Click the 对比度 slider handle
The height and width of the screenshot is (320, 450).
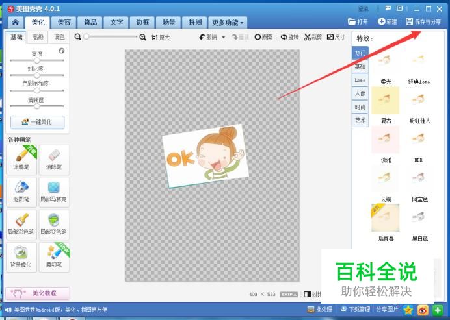tap(36, 75)
